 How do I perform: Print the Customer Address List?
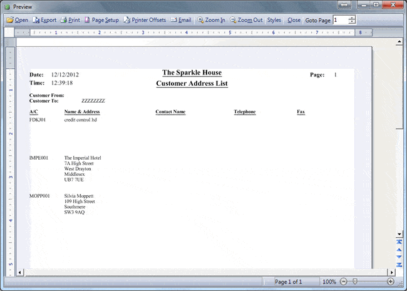click(70, 20)
